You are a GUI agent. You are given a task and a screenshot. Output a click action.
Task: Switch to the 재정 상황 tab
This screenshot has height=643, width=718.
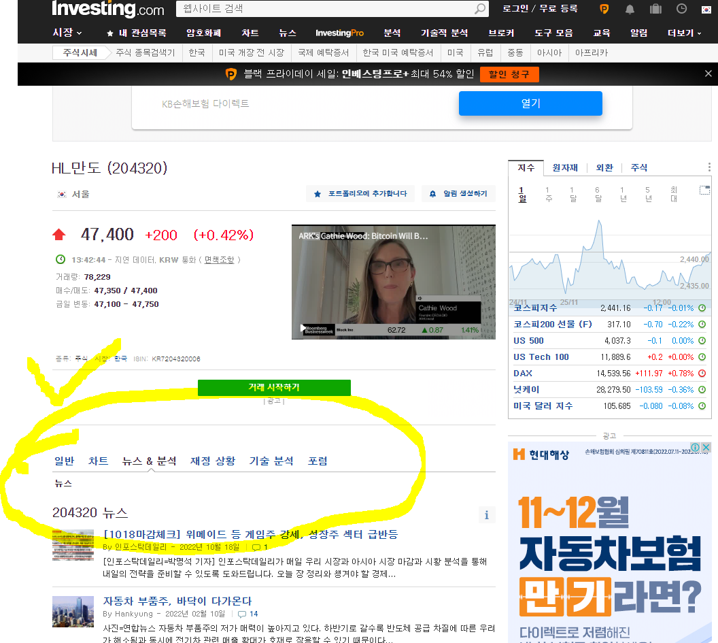213,460
